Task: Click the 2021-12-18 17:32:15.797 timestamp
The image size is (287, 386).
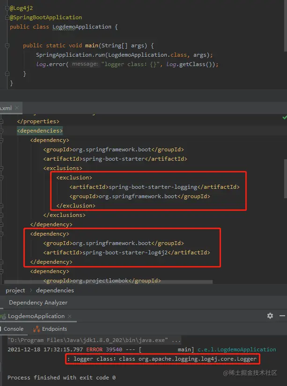Action: pos(45,349)
